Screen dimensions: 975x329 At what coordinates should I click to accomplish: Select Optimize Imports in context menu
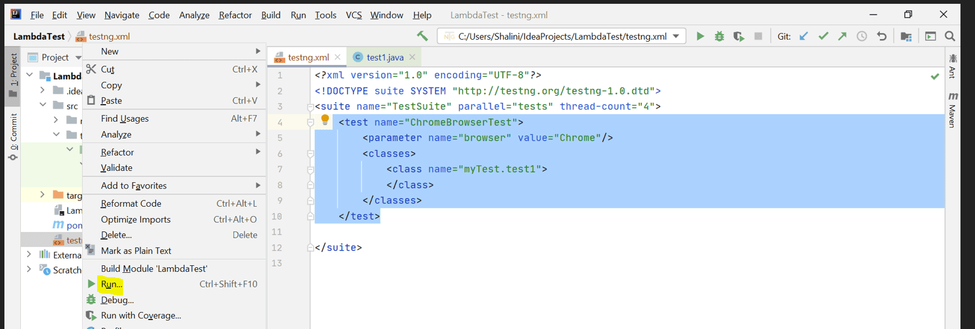point(174,219)
